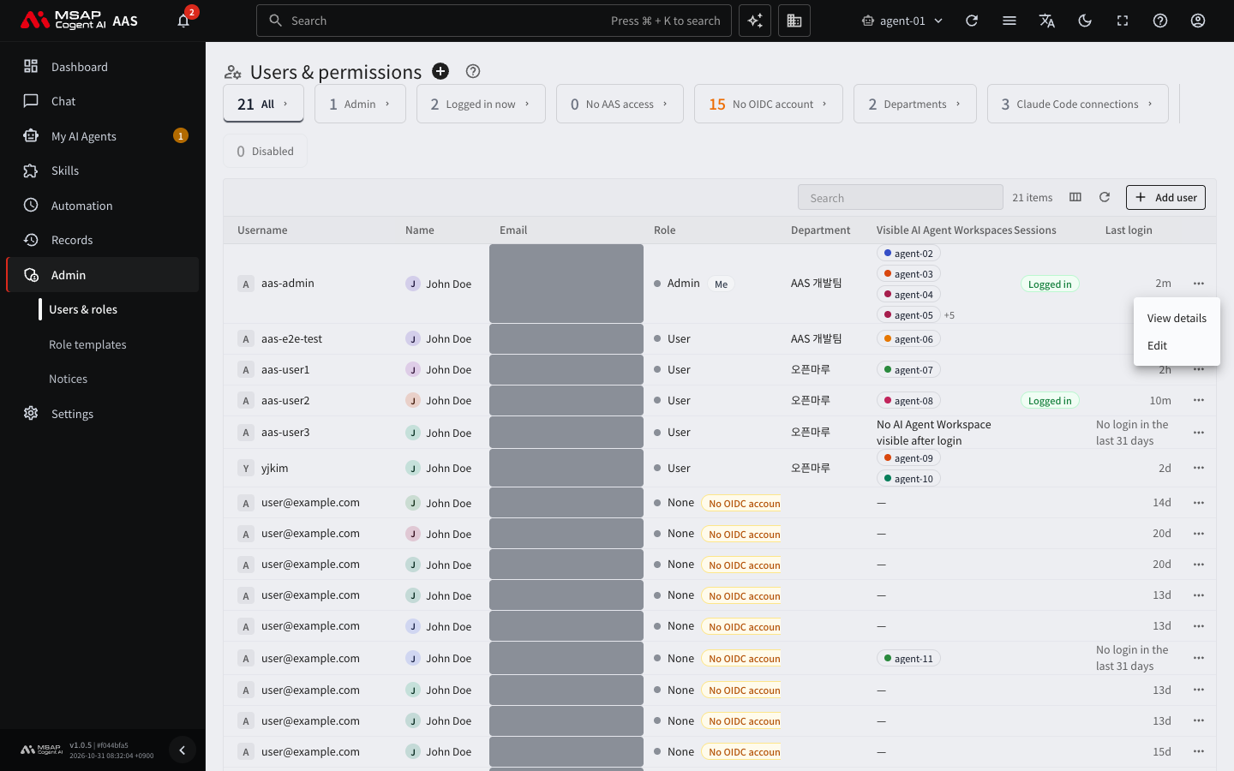Open Skills page
Screen dimensions: 1234x771
pyautogui.click(x=103, y=170)
